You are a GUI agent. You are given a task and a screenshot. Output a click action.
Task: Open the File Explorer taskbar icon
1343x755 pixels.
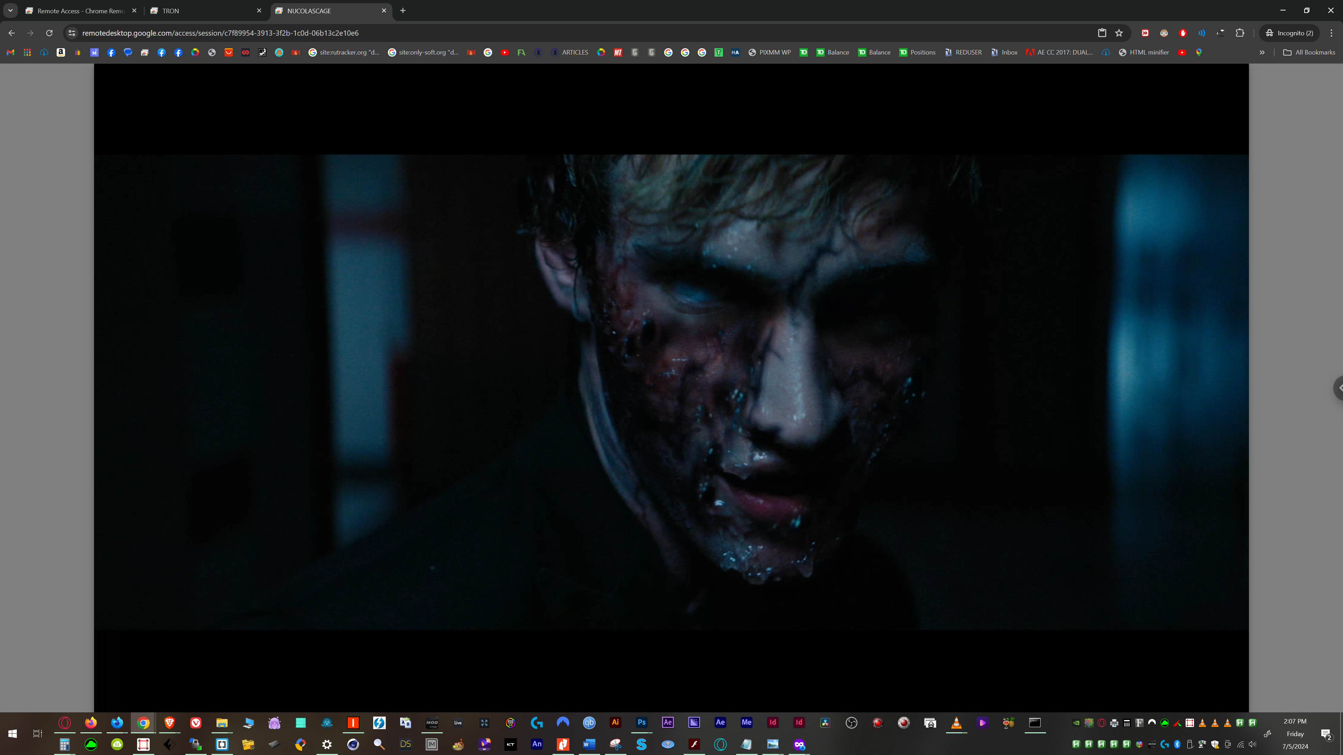[222, 722]
